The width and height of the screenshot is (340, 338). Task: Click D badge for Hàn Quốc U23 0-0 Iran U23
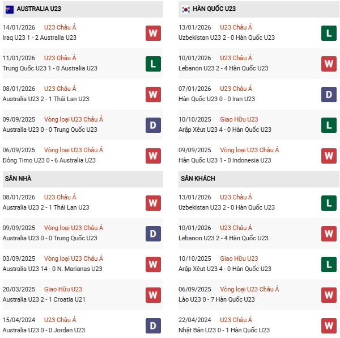[329, 94]
